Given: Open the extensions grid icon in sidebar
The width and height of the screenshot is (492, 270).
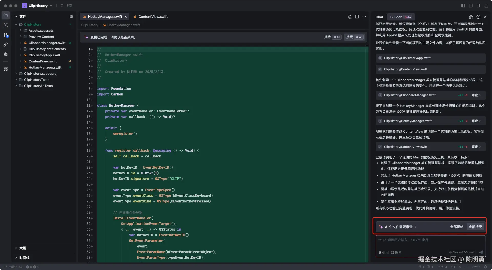Looking at the screenshot, I should 6,69.
